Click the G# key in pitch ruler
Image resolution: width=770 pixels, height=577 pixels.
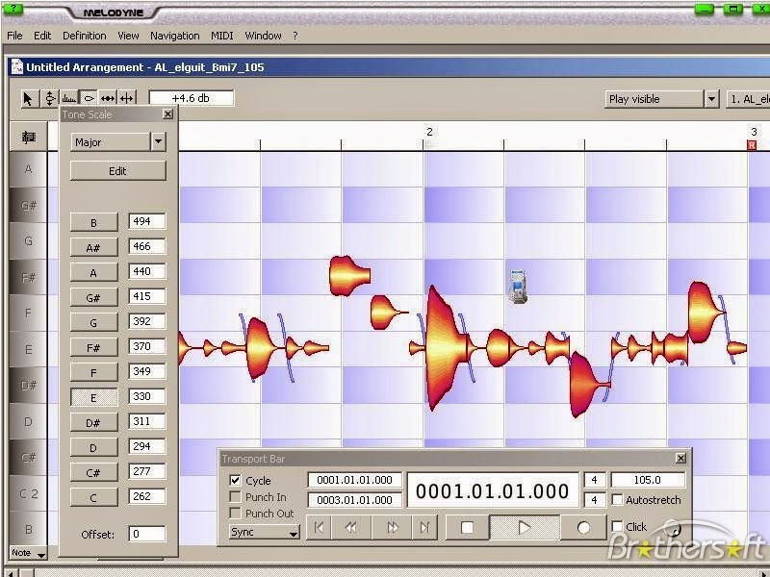click(29, 205)
